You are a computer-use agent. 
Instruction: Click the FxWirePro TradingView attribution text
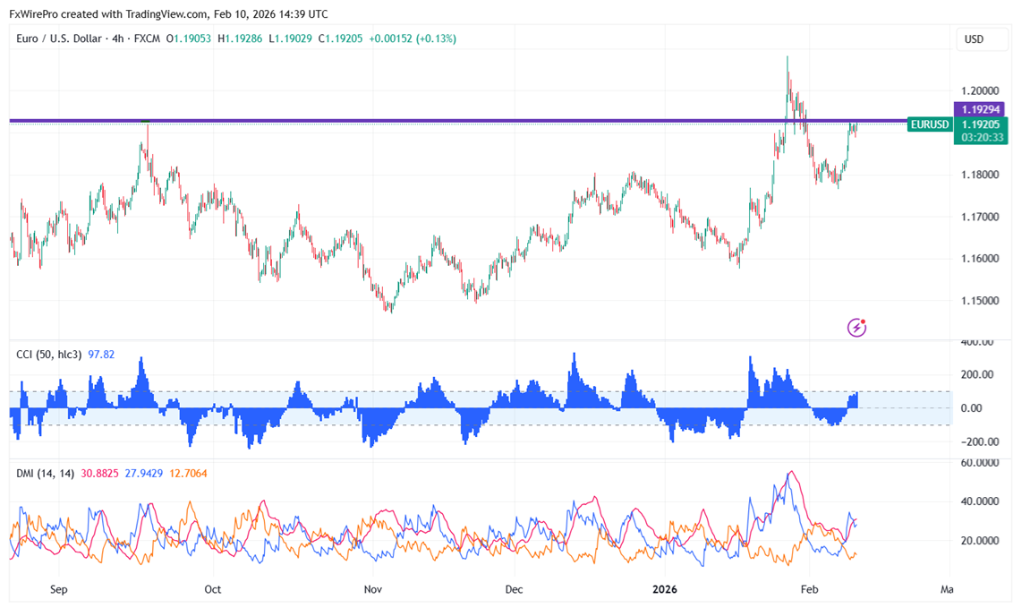(x=168, y=13)
